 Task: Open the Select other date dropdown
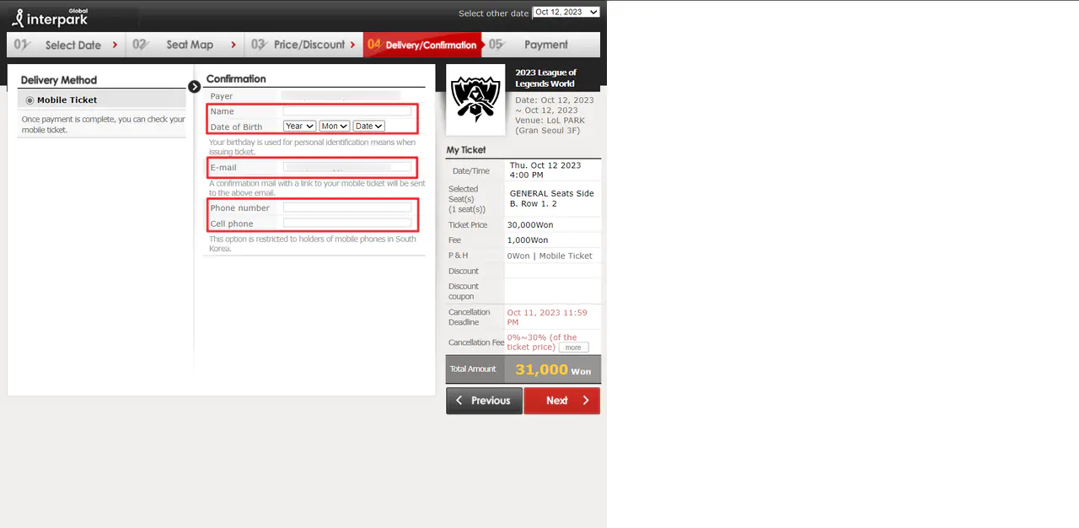(x=566, y=12)
